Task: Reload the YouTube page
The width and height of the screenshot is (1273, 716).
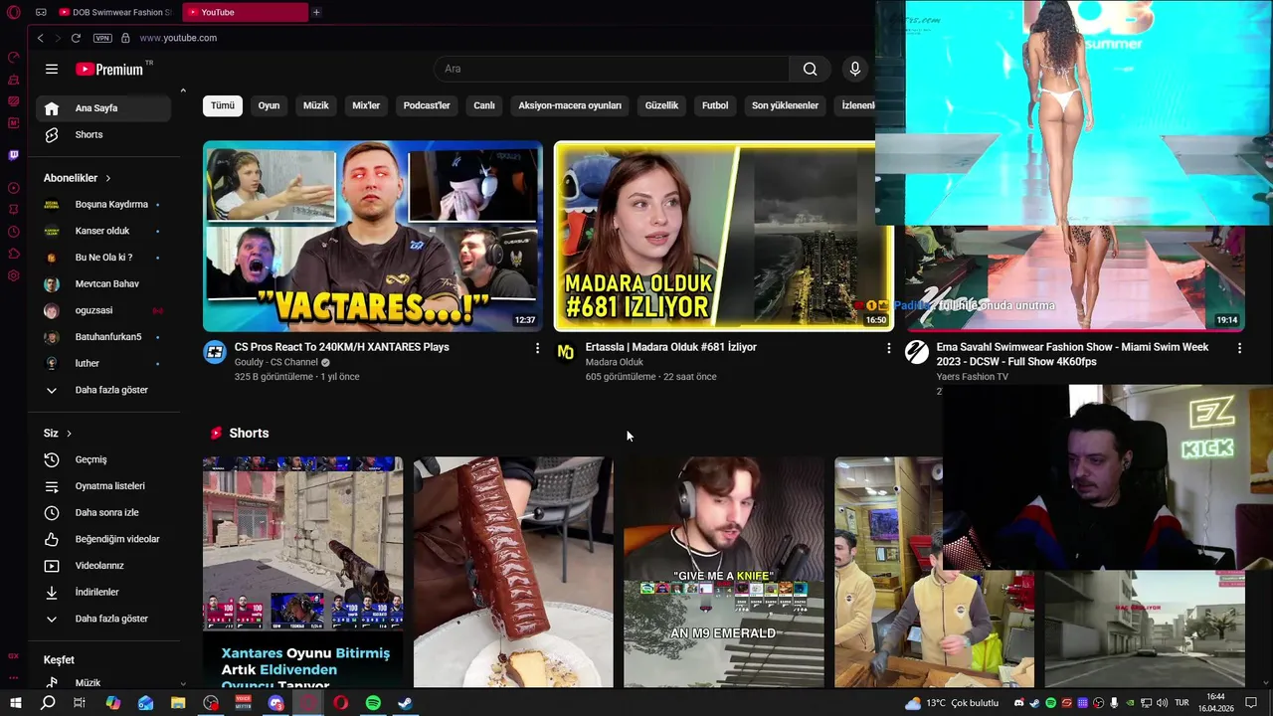Action: tap(76, 38)
